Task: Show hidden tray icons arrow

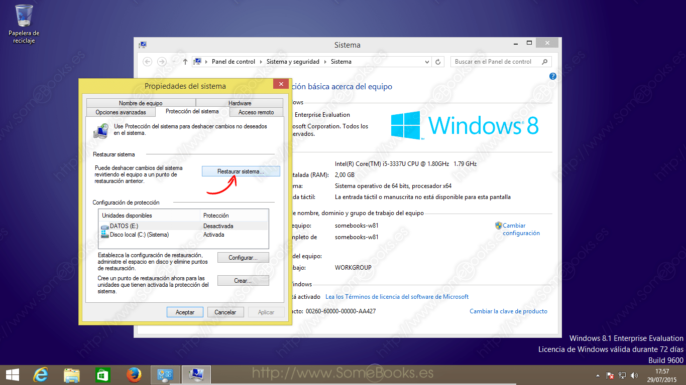Action: (x=598, y=375)
